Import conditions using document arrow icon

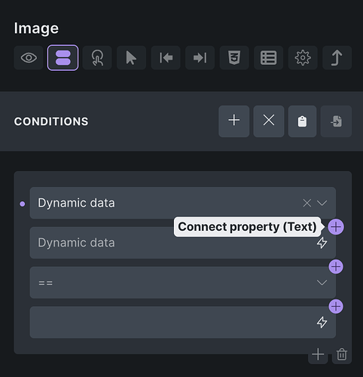point(336,121)
